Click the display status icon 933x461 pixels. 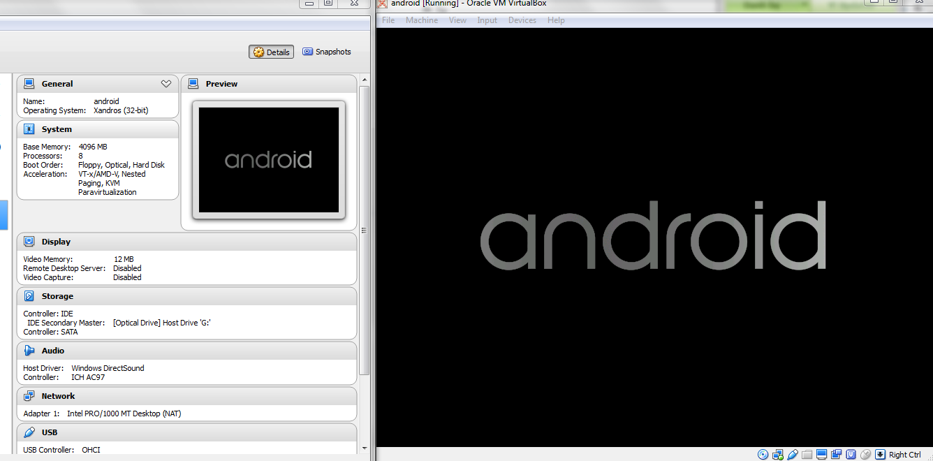click(x=821, y=455)
